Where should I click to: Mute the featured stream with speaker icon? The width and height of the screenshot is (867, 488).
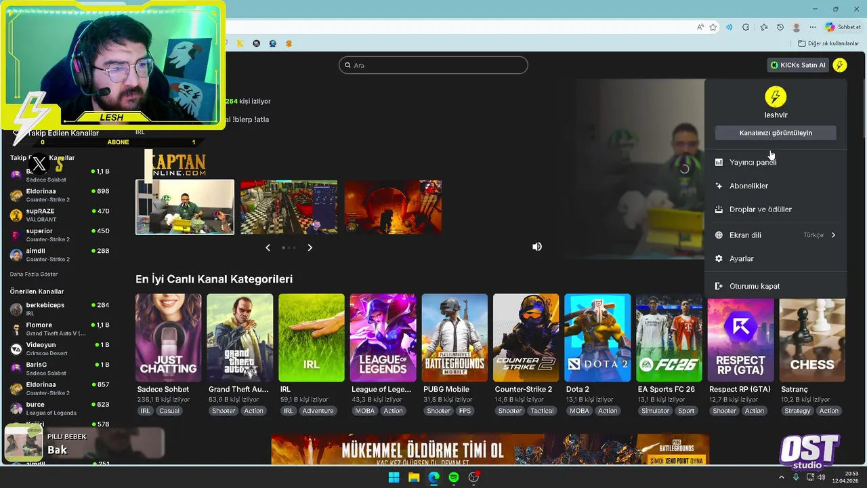(x=537, y=247)
